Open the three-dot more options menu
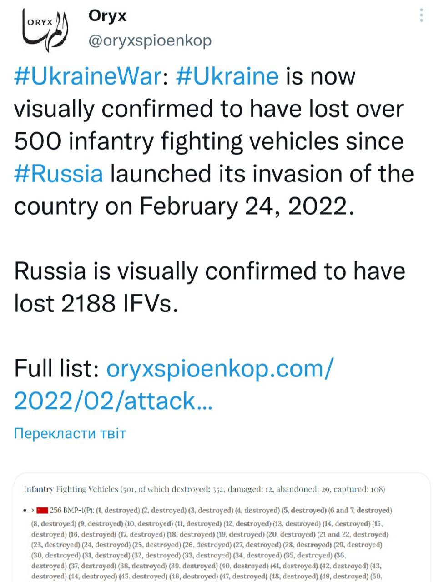Screen dimensions: 444x582 point(422,15)
